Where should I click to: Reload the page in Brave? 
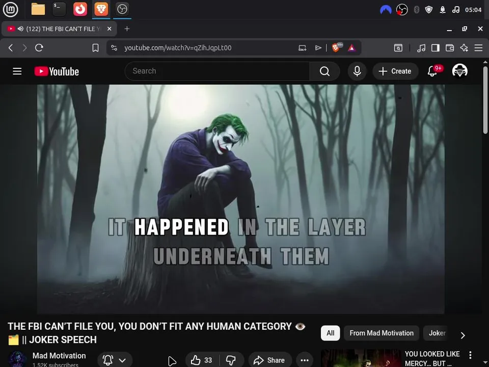[39, 48]
